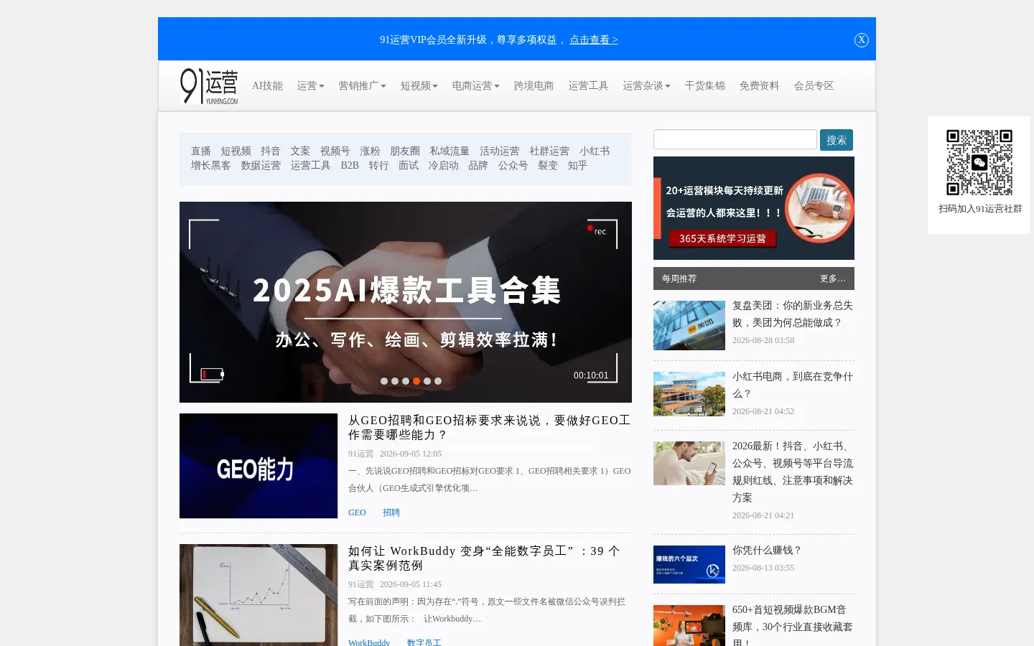
Task: Open the 复盘美团 recommended article
Action: coord(793,314)
